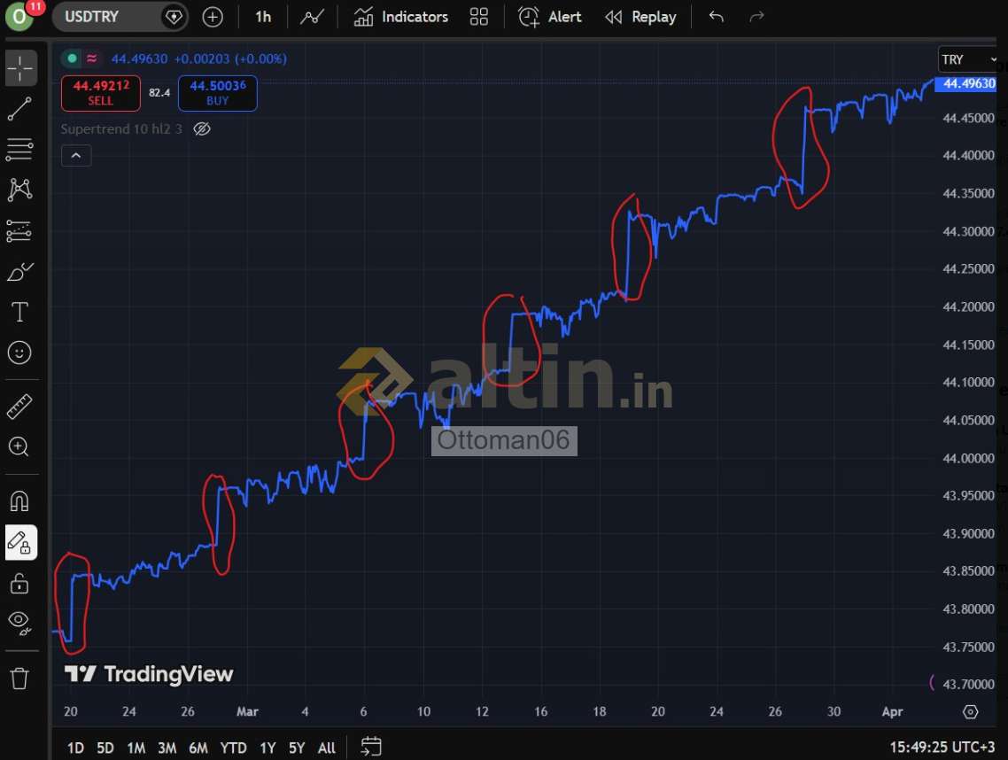Toggle magnet mode on
The height and width of the screenshot is (760, 1008).
point(19,501)
